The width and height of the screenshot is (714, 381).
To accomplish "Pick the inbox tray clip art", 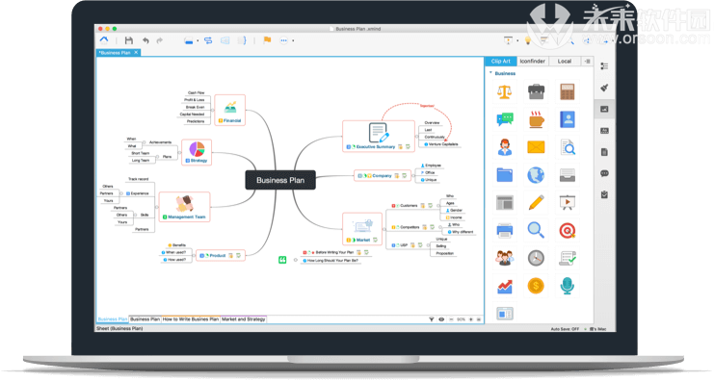I will pos(568,175).
